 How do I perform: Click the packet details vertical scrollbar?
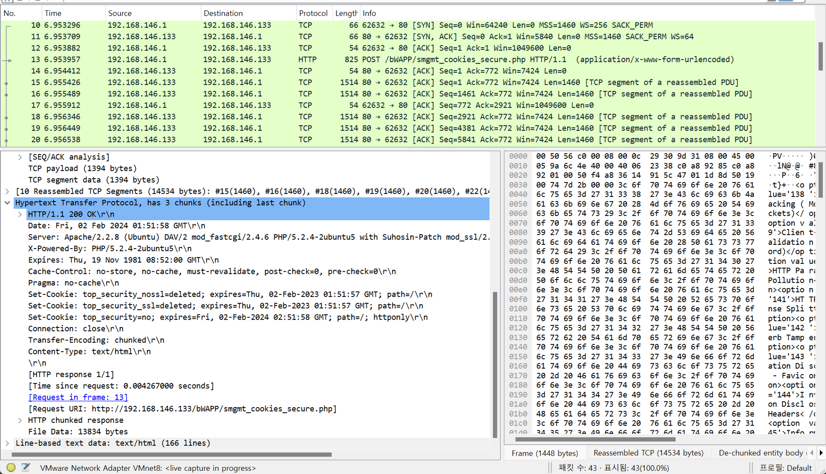(495, 365)
